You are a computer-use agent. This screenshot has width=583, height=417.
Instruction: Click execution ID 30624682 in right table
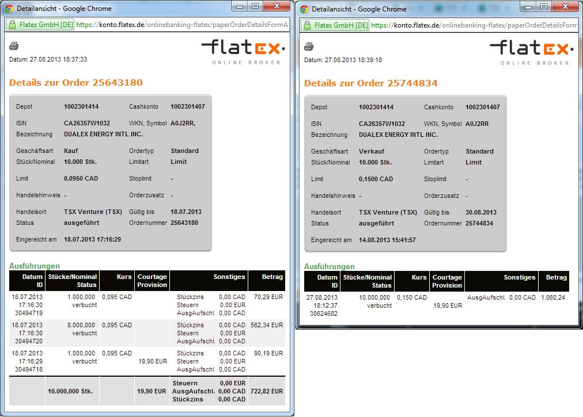tap(324, 314)
